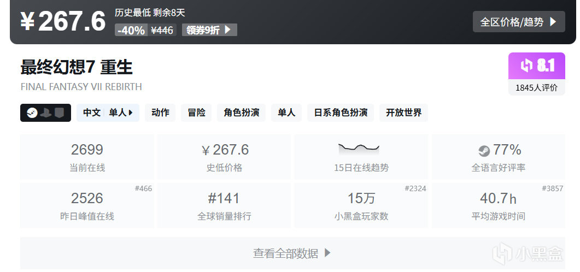
Task: Click the FINAL FANTASY VII REBIRTH subtitle
Action: click(81, 87)
